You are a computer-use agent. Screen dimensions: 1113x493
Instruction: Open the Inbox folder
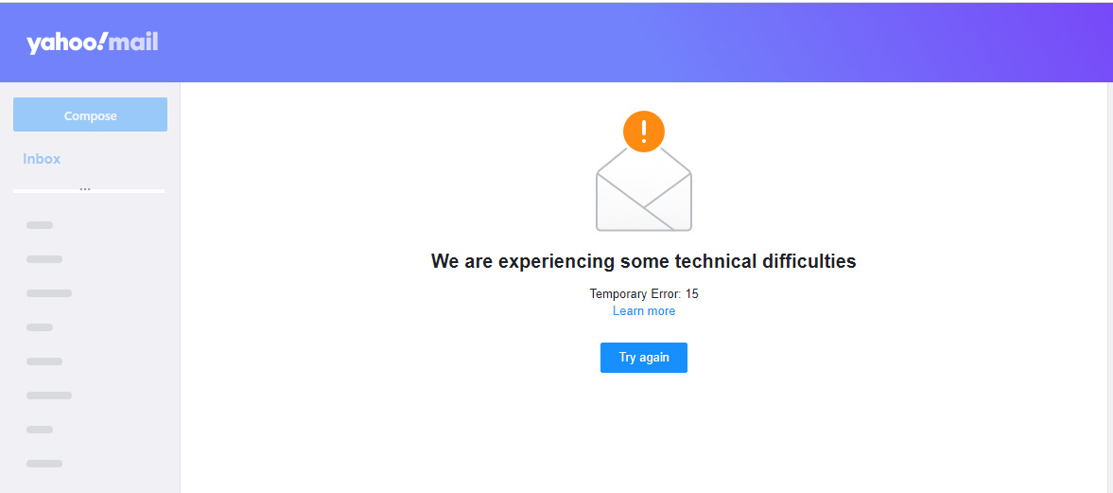[x=42, y=158]
